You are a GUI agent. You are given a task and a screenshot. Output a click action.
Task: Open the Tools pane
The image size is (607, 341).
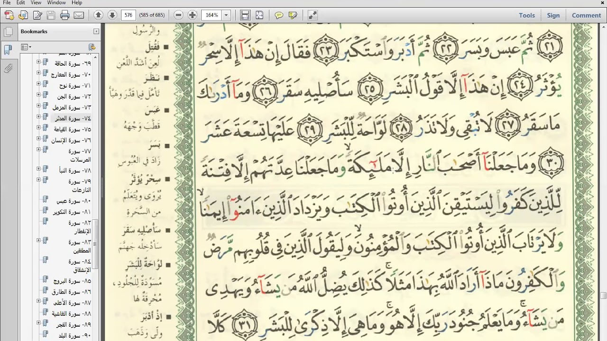point(527,15)
